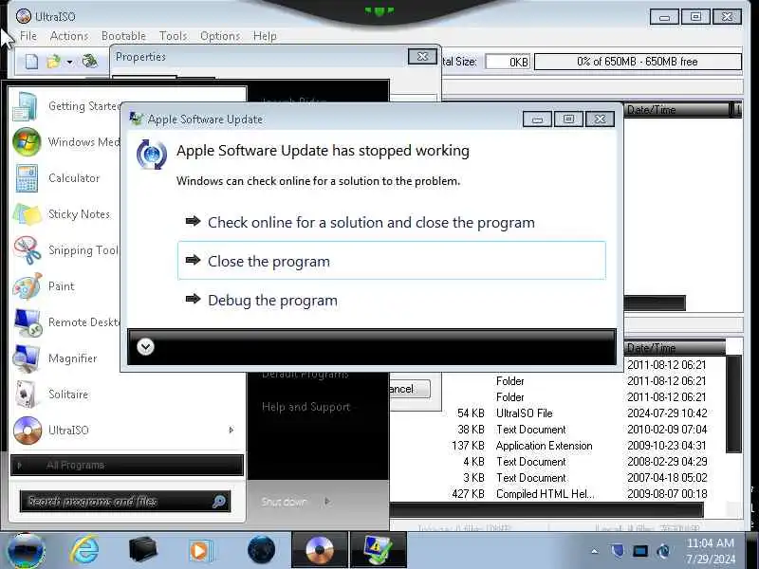Launch Windows Media Center from Start menu
The width and height of the screenshot is (759, 569).
pyautogui.click(x=65, y=141)
